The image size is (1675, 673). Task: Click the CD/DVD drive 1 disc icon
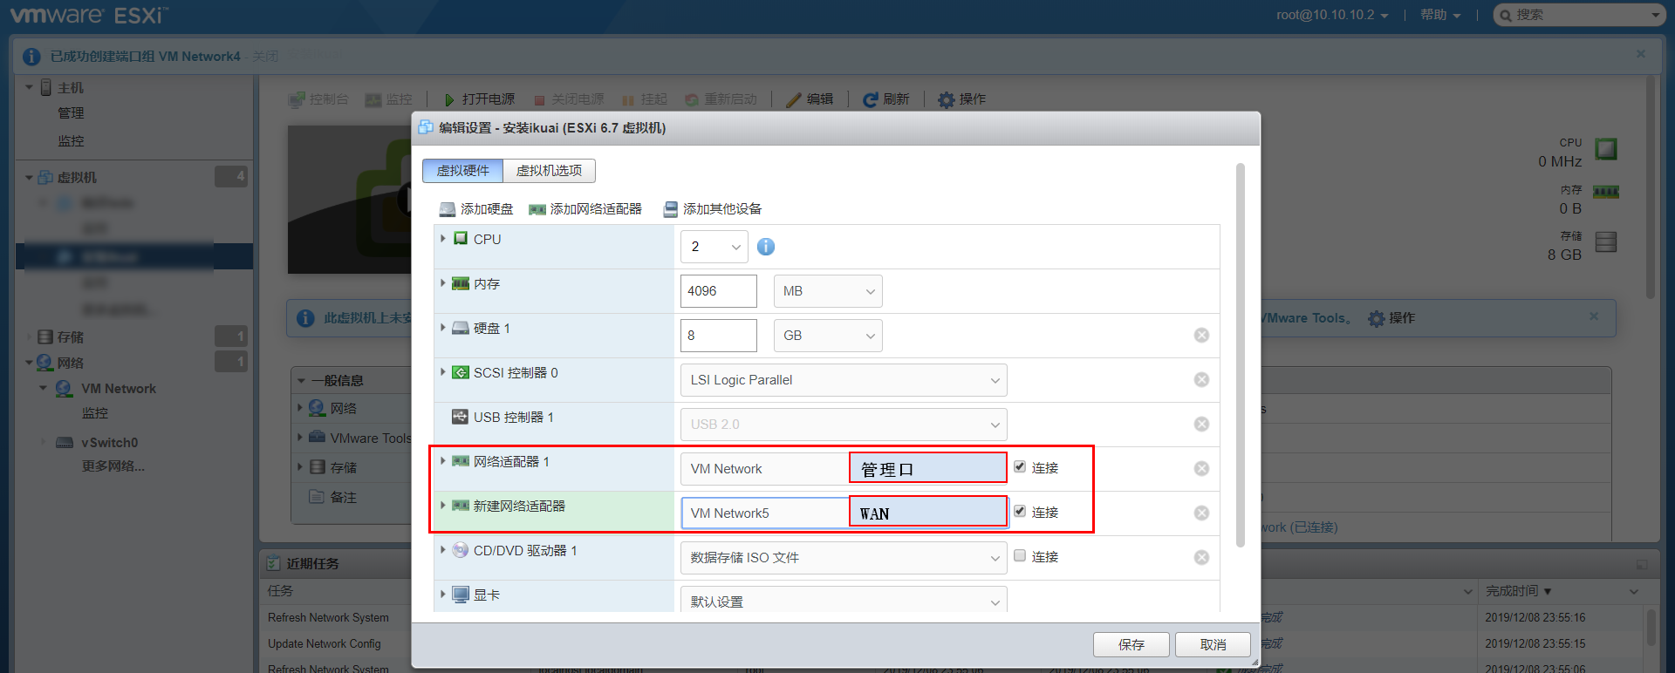(x=461, y=550)
